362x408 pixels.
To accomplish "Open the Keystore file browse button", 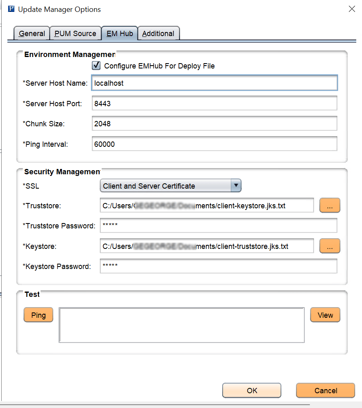I will [330, 246].
